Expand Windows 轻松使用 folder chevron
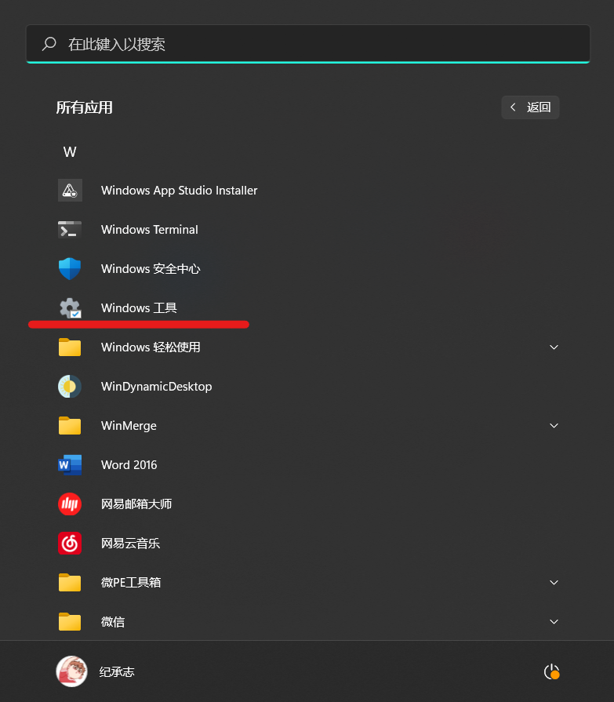Viewport: 614px width, 702px height. (554, 347)
